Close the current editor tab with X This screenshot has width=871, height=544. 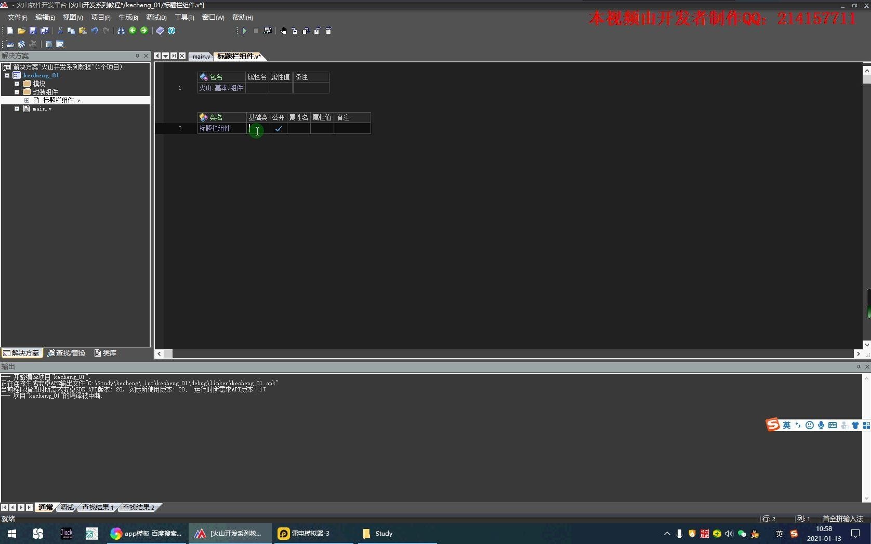pos(182,56)
